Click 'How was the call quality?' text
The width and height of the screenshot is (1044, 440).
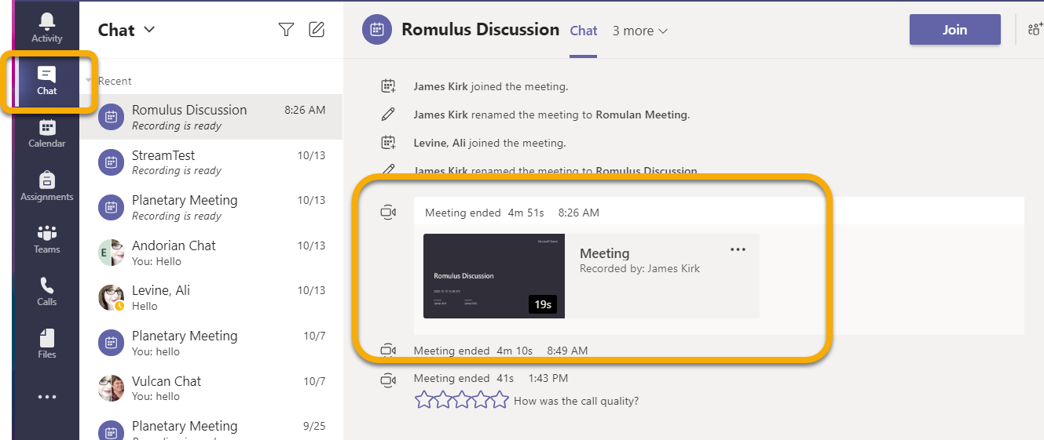pyautogui.click(x=576, y=401)
